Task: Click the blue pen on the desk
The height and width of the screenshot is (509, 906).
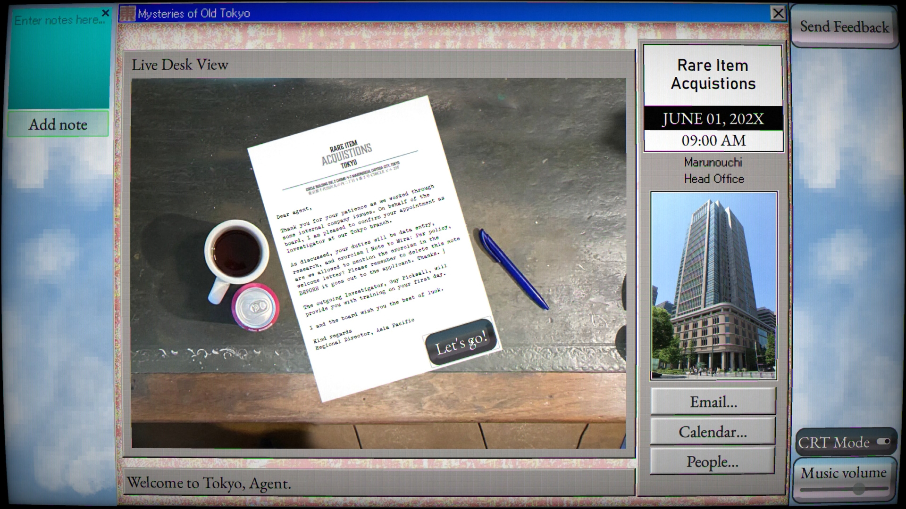Action: 513,269
